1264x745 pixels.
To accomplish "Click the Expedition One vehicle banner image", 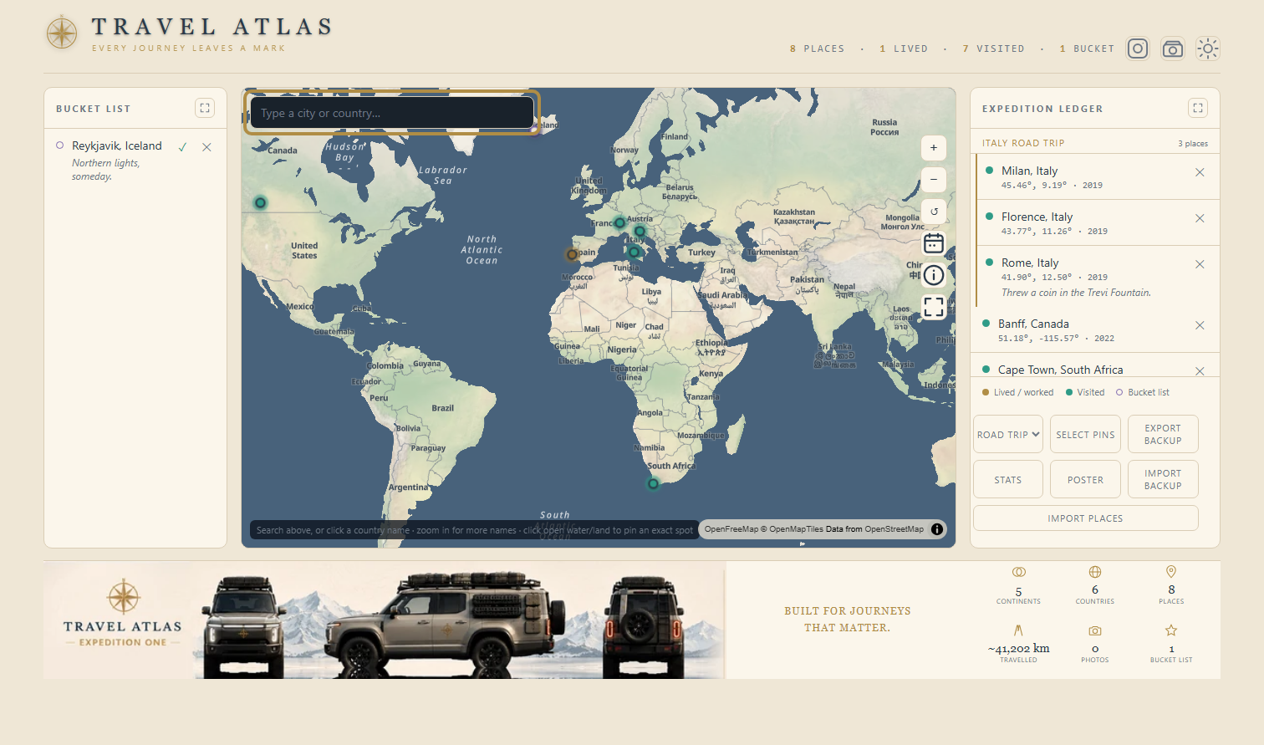I will point(385,620).
